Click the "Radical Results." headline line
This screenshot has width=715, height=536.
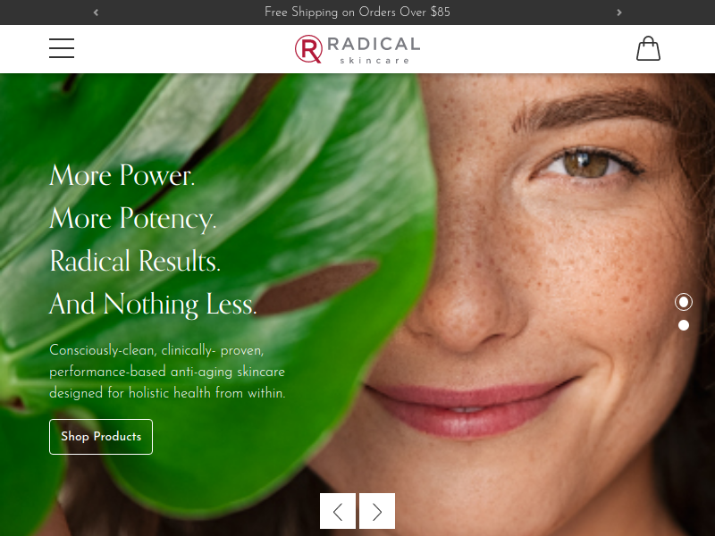(135, 261)
